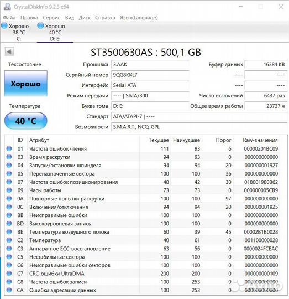This screenshot has height=299, width=289.
Task: Click the Возможности field S.M.A.R.T., NCQ, GPL
Action: tap(199, 127)
